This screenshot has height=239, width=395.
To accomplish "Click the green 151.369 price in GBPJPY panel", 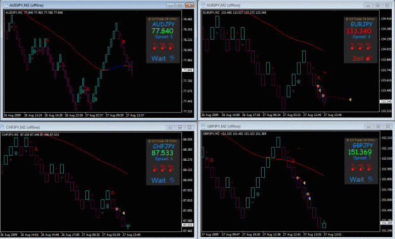I will click(360, 152).
